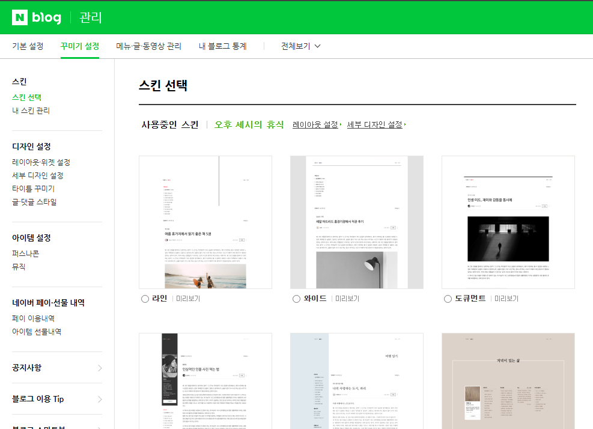
Task: Open 메뉴·글·동영상 관리 tab
Action: 148,46
